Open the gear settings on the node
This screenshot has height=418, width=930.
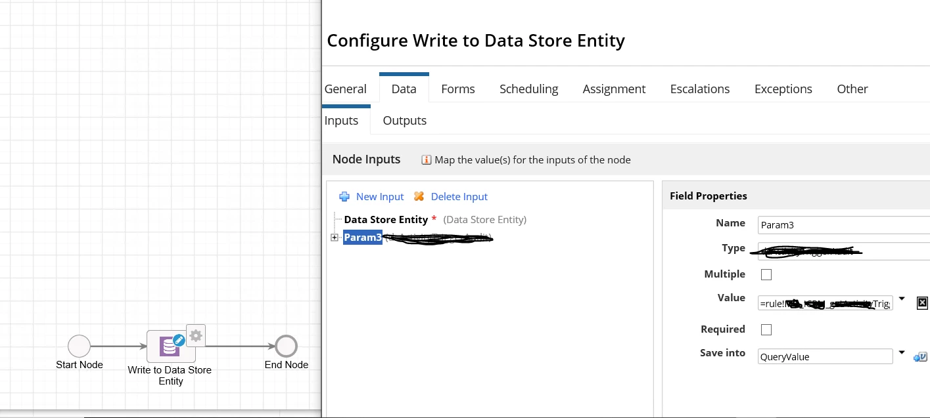click(196, 336)
